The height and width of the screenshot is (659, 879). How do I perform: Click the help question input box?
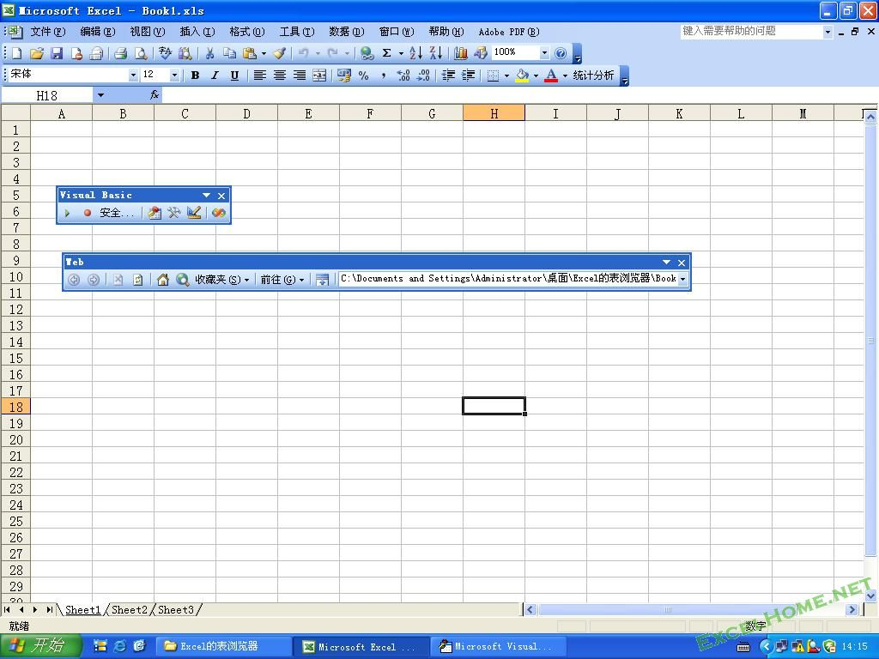tap(751, 32)
